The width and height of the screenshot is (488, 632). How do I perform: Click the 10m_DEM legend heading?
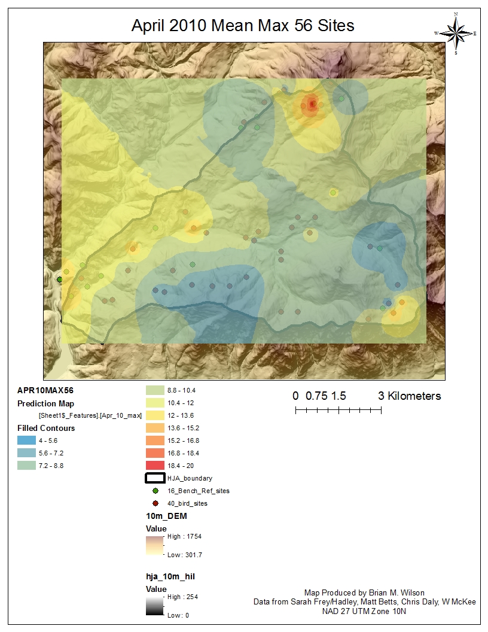click(166, 516)
